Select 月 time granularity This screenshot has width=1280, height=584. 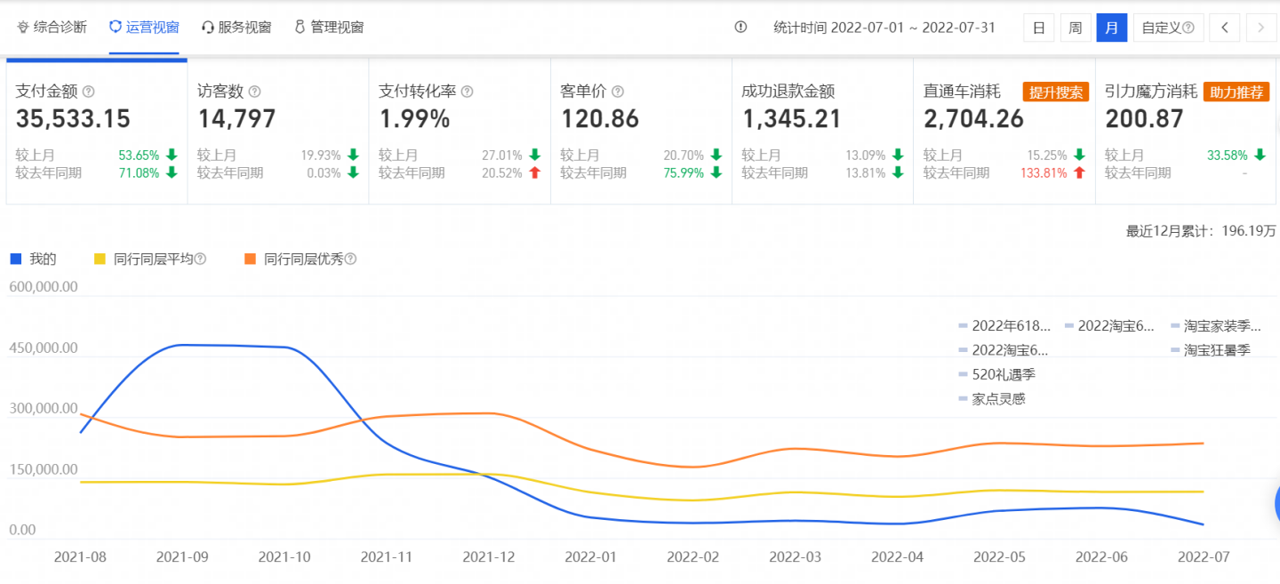(x=1111, y=28)
